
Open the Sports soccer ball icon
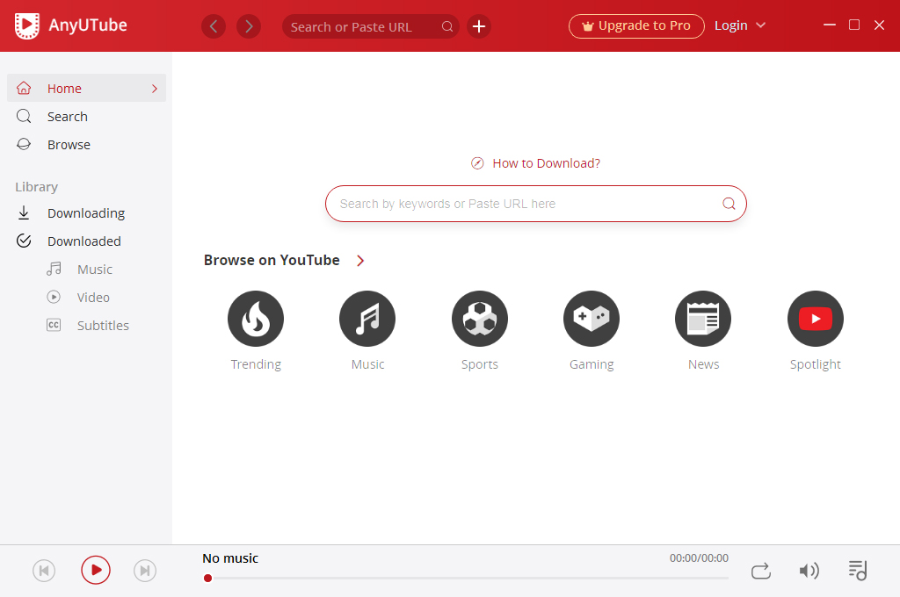pos(480,319)
